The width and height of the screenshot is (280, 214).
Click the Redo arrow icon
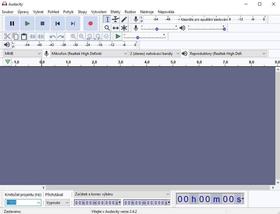pos(61,36)
